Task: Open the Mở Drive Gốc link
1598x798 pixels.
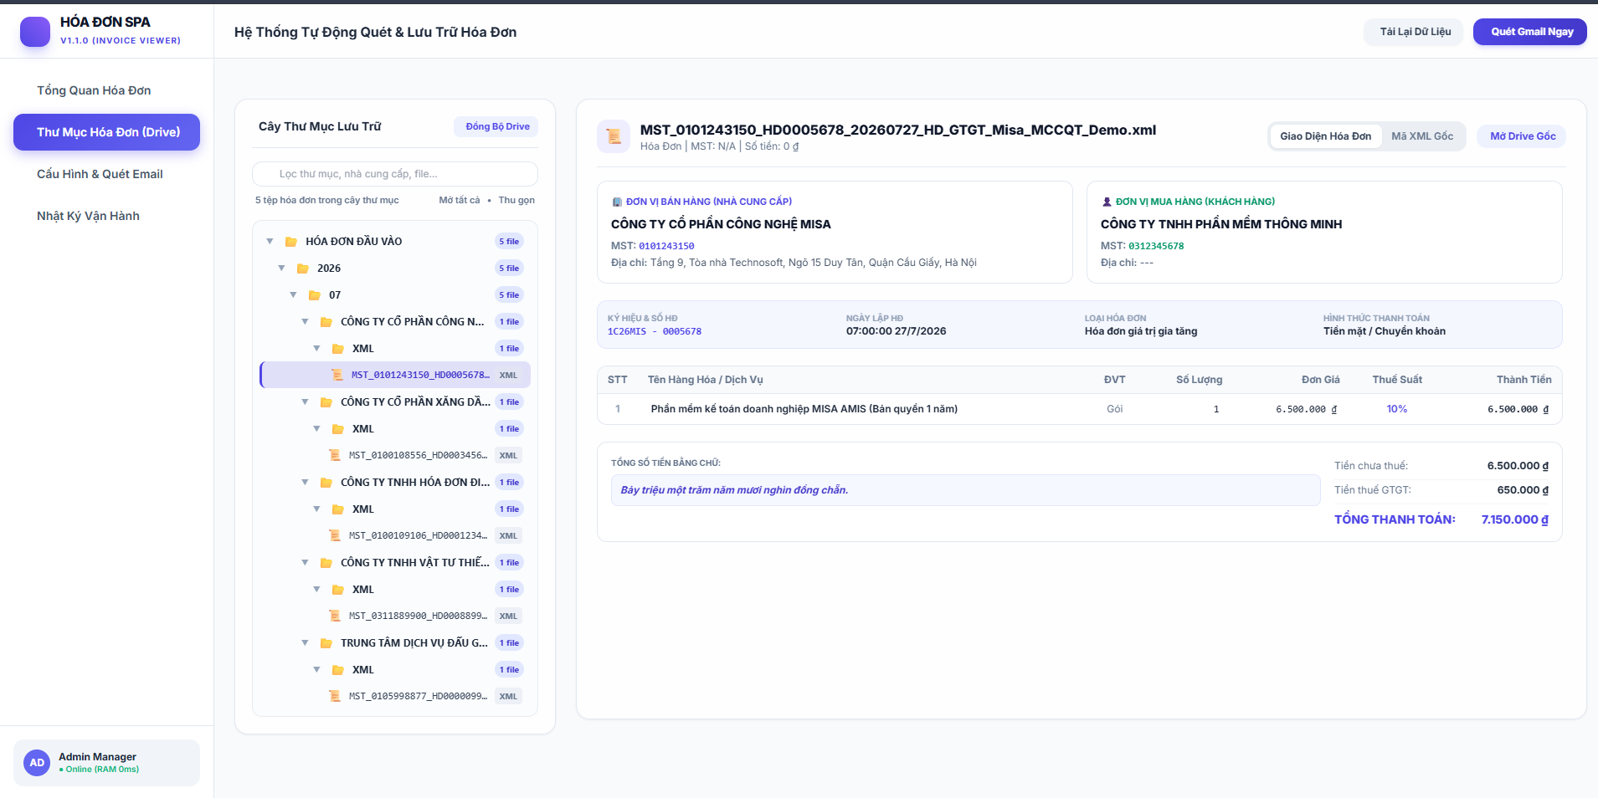Action: pyautogui.click(x=1523, y=136)
